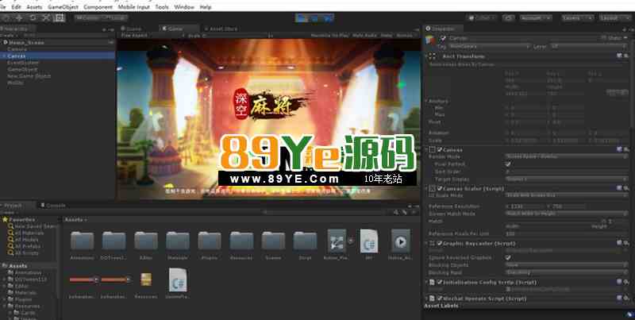Open the Layers dropdown in top toolbar
Image resolution: width=635 pixels, height=320 pixels.
click(578, 17)
